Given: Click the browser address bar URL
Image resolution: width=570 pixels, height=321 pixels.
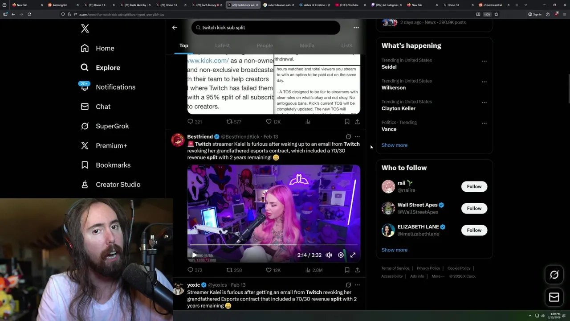Looking at the screenshot, I should coord(122,14).
